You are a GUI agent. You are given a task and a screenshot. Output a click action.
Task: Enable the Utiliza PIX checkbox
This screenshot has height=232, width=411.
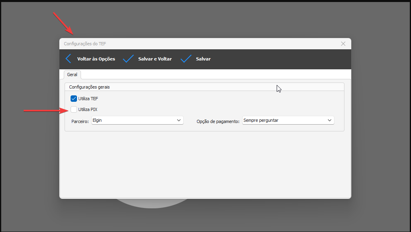[74, 109]
